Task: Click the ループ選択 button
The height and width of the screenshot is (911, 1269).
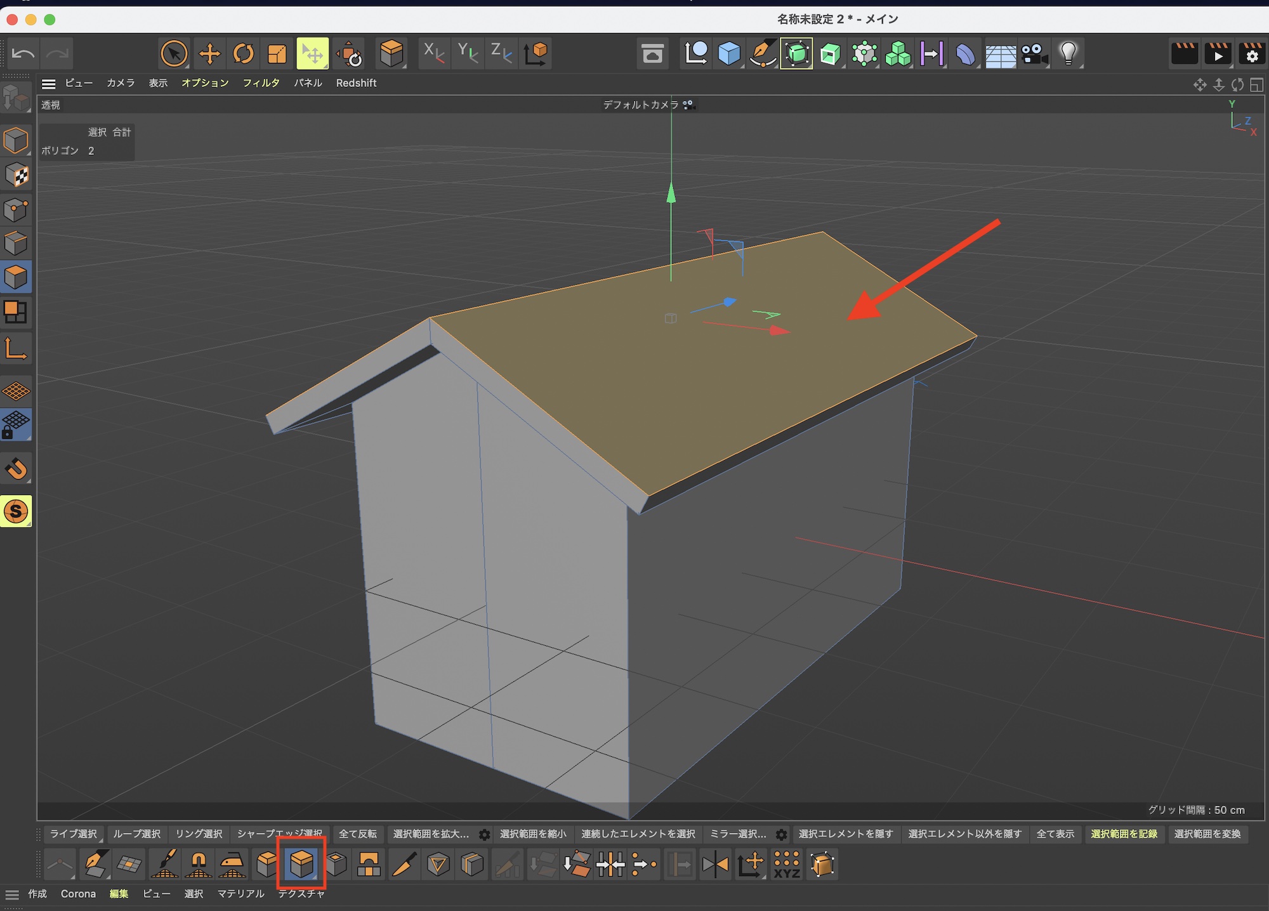Action: 136,834
